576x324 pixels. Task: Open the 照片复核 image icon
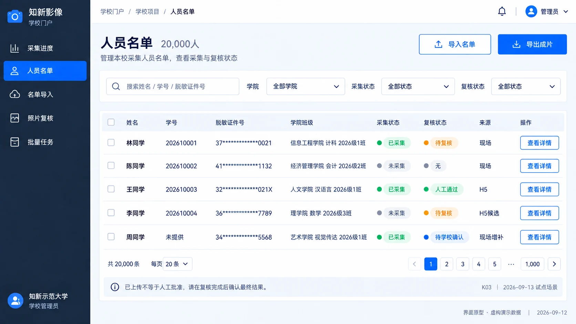pos(14,118)
